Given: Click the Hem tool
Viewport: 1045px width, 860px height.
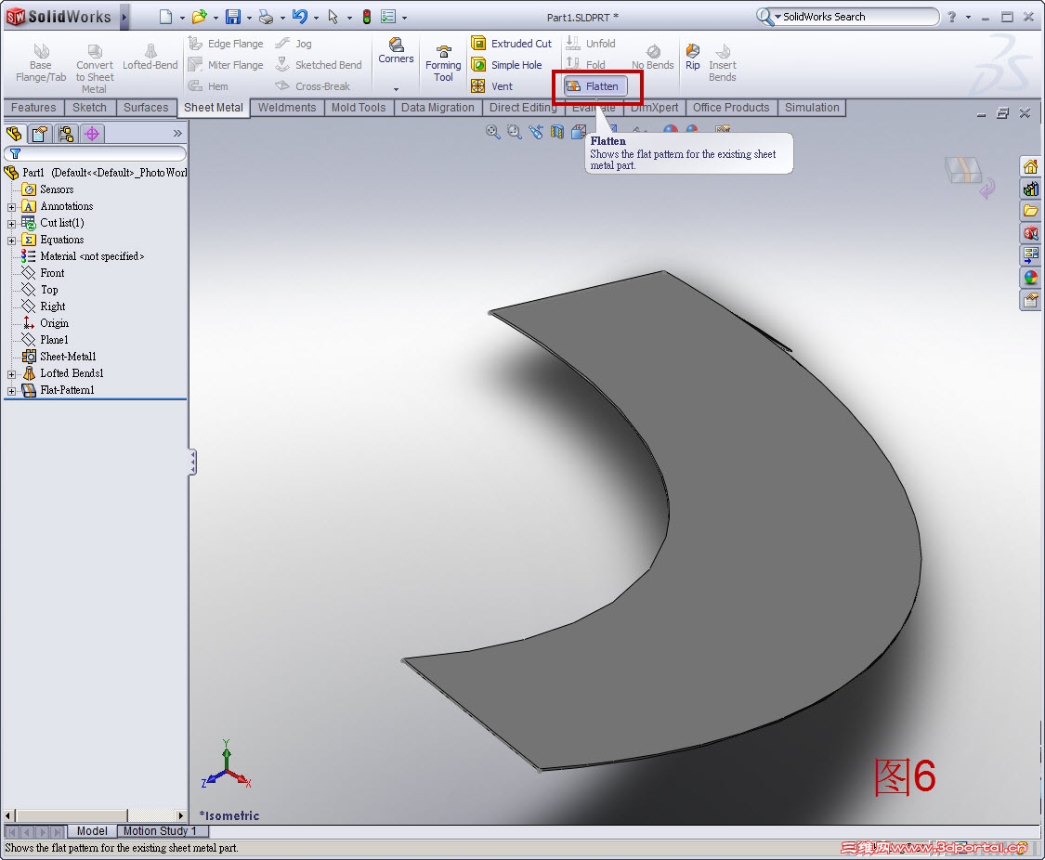Looking at the screenshot, I should [x=209, y=86].
